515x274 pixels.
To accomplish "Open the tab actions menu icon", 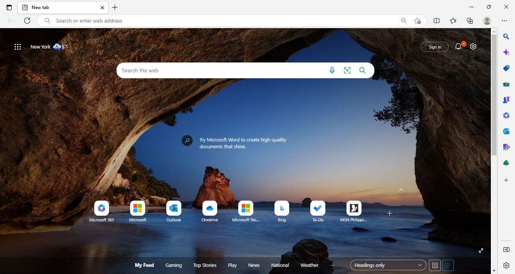I will (x=9, y=7).
